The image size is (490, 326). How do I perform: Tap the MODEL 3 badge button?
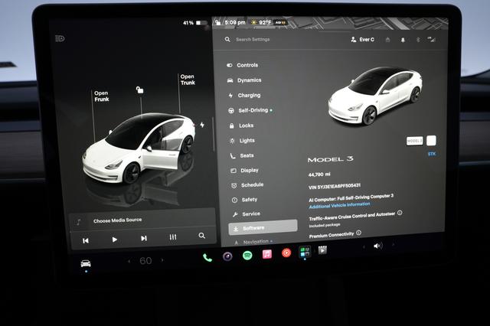tap(414, 141)
